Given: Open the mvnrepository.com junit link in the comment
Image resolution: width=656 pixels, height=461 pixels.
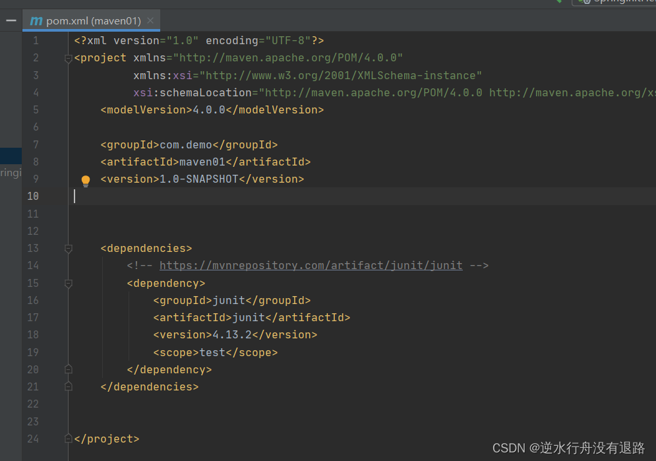Looking at the screenshot, I should click(x=311, y=266).
